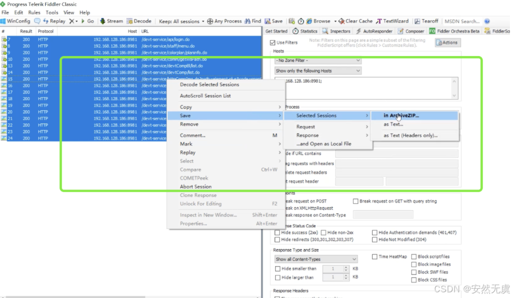Open Find sessions with the binoculars
This screenshot has height=298, width=512.
click(x=253, y=21)
